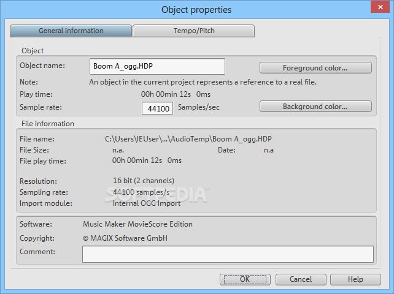This screenshot has width=394, height=294.
Task: Select the file path ending Boom A_ogg.HDP
Action: coord(188,139)
